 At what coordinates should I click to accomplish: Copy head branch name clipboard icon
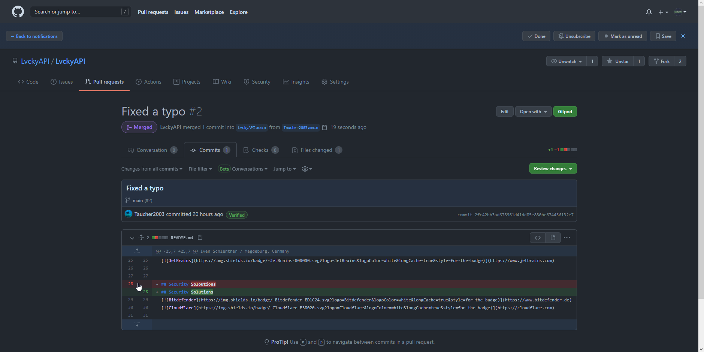[324, 127]
